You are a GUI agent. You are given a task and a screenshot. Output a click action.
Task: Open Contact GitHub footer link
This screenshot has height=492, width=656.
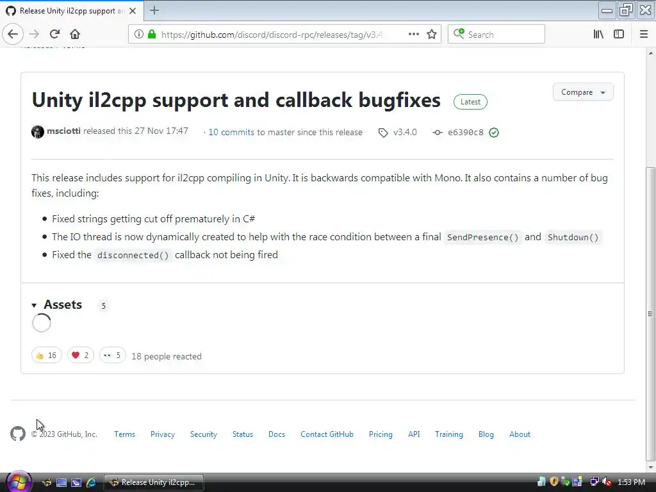pyautogui.click(x=327, y=434)
